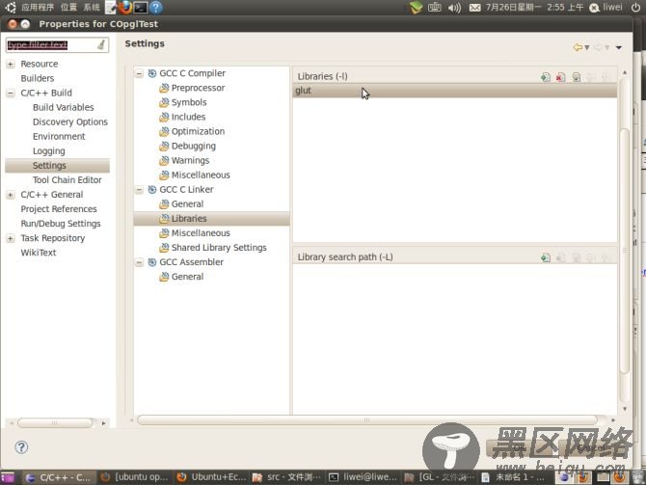Image resolution: width=646 pixels, height=485 pixels.
Task: Open the 应用程序 menu
Action: (x=38, y=8)
